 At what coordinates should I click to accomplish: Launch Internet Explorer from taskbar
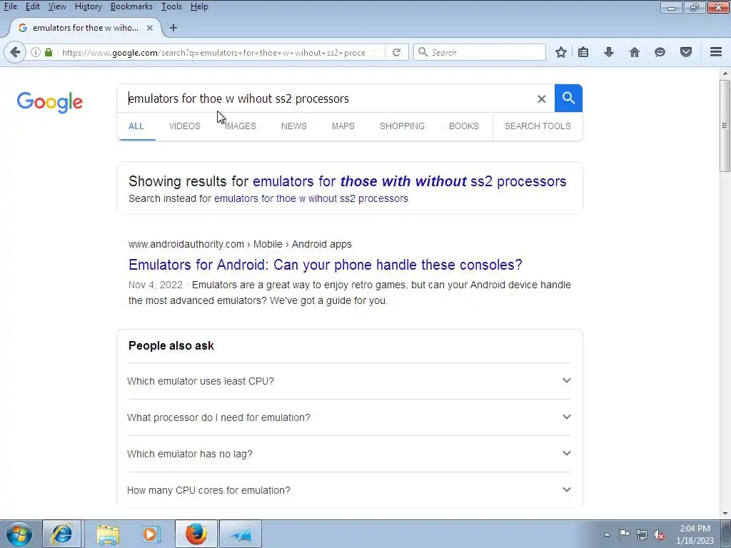(62, 534)
